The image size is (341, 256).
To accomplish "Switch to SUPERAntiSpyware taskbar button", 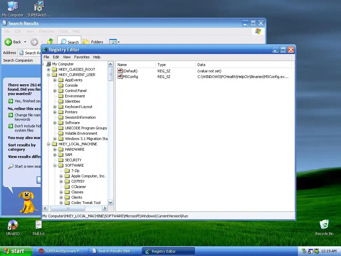I will tap(62, 251).
